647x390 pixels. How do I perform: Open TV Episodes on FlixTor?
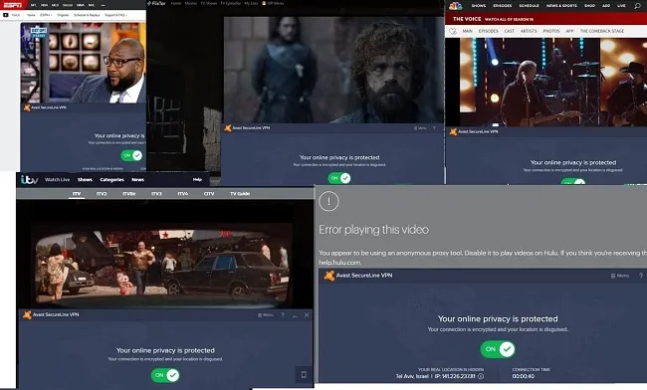230,3
